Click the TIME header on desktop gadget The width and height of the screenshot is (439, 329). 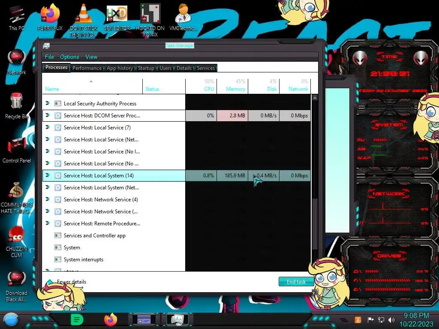[x=389, y=57]
